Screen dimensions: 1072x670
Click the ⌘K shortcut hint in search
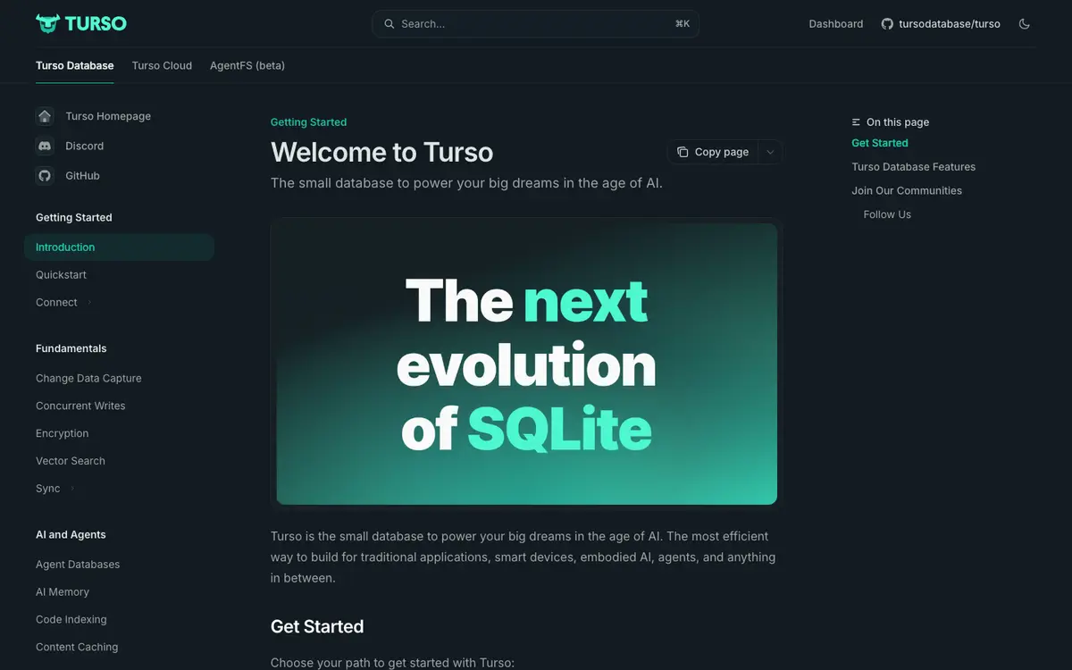coord(683,24)
